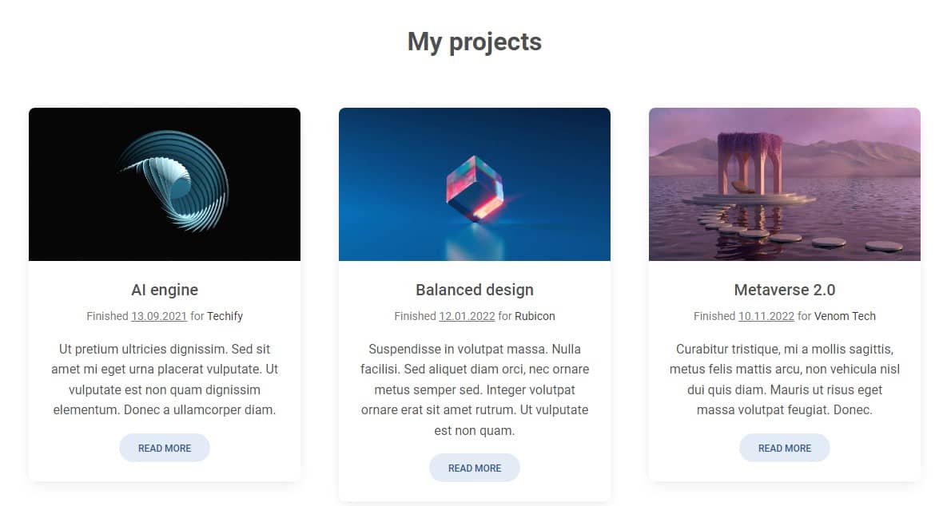Click the Venom Tech client name
Image resolution: width=943 pixels, height=506 pixels.
coord(845,316)
